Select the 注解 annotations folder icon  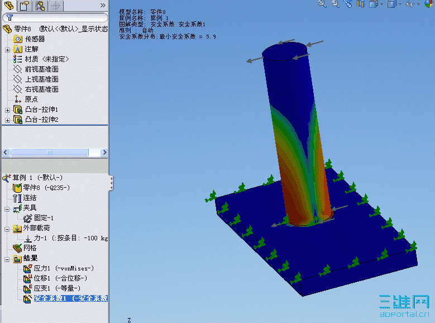point(18,49)
